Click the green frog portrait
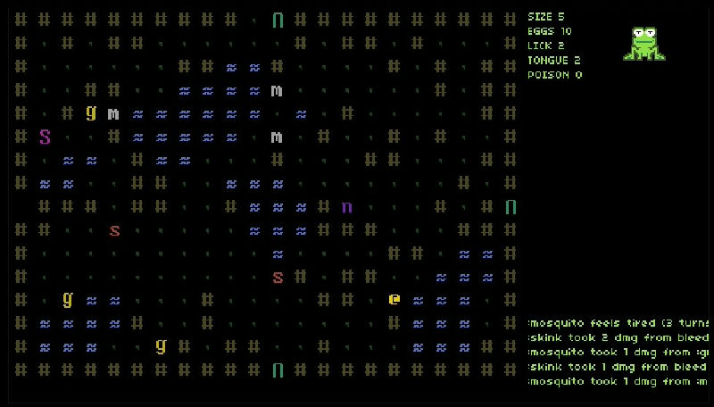Screen dimensions: 714x407 click(644, 44)
